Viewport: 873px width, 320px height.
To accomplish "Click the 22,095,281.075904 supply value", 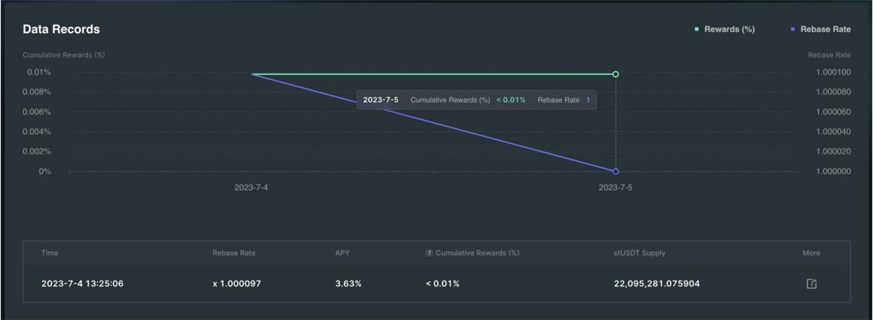I will (x=657, y=284).
